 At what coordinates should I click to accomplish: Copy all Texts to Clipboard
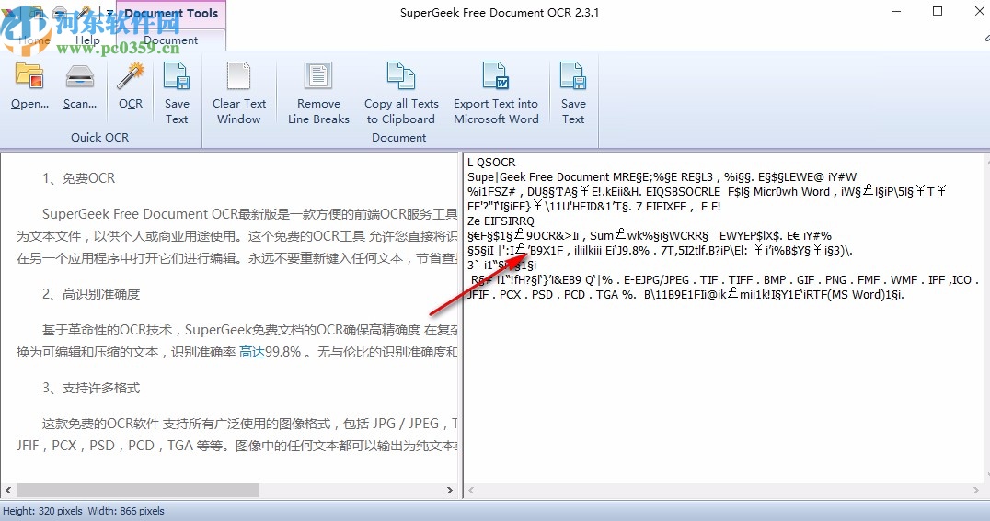(401, 94)
